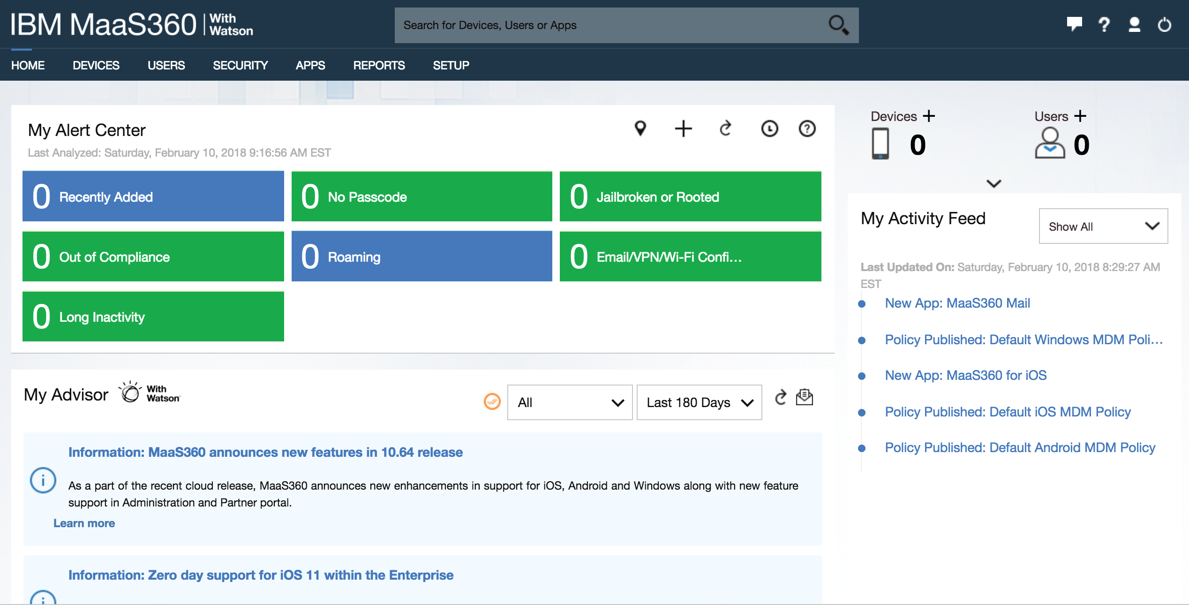This screenshot has height=605, width=1189.
Task: Open My Alert Center help icon
Action: [x=806, y=129]
